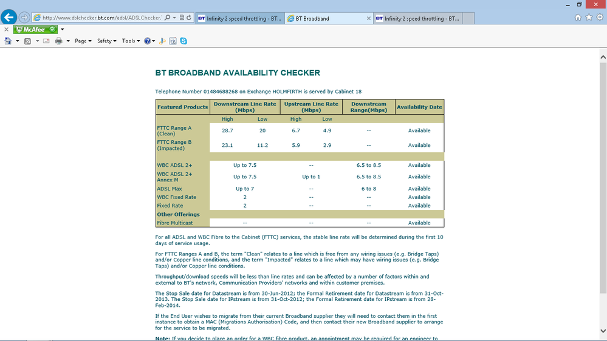
Task: Expand the Help dropdown arrow
Action: click(154, 41)
